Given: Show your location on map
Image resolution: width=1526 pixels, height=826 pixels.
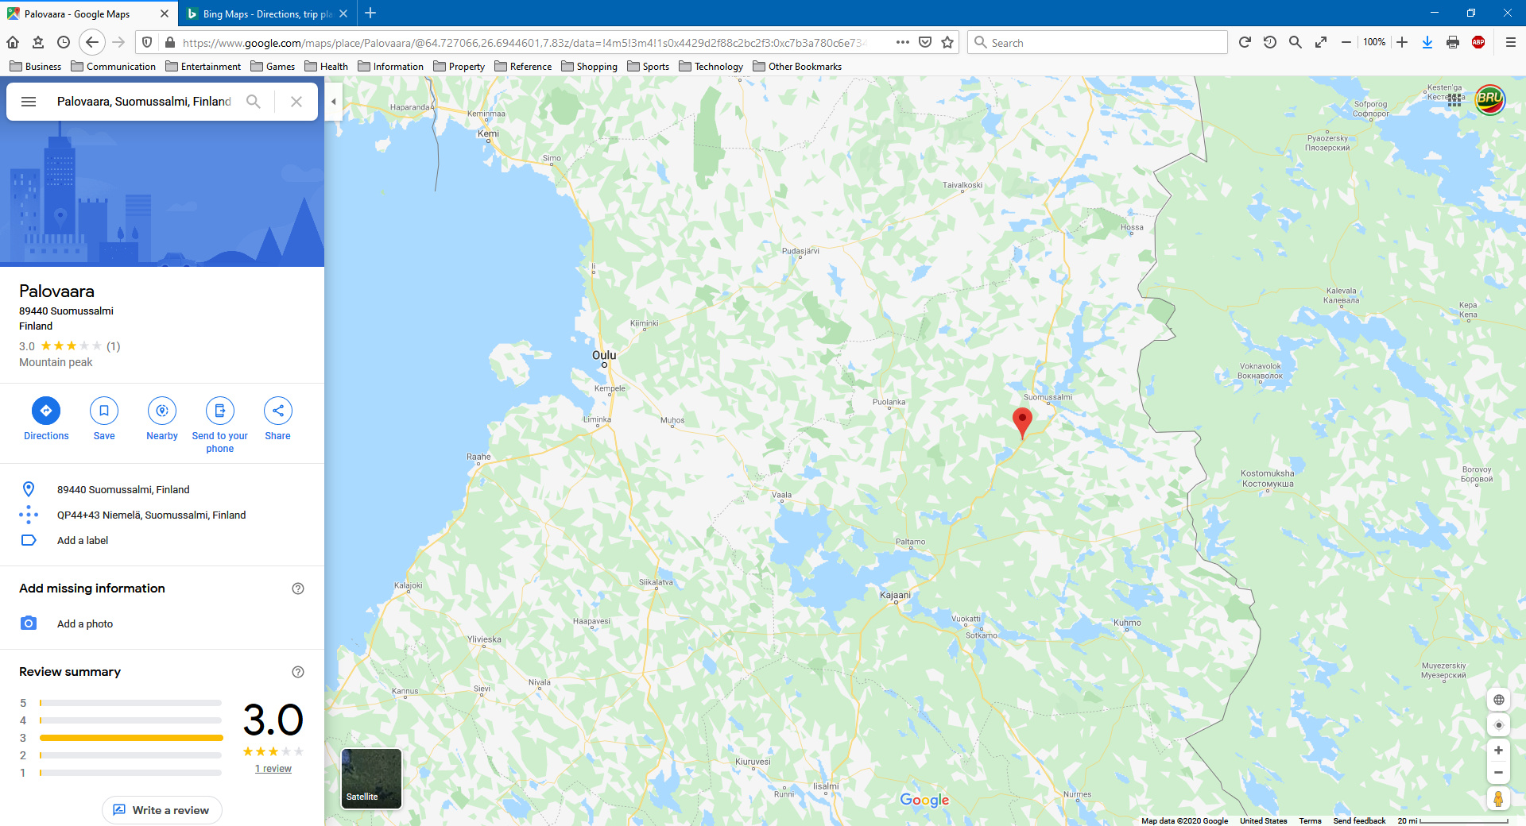Looking at the screenshot, I should 1498,725.
